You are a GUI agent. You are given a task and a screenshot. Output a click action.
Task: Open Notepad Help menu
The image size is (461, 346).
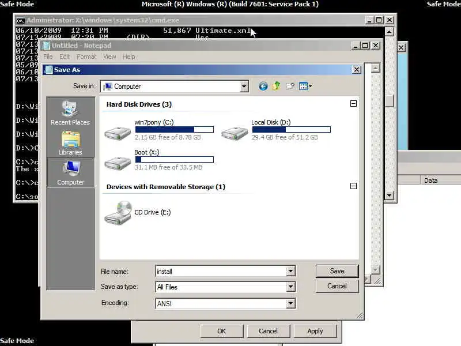coord(129,57)
